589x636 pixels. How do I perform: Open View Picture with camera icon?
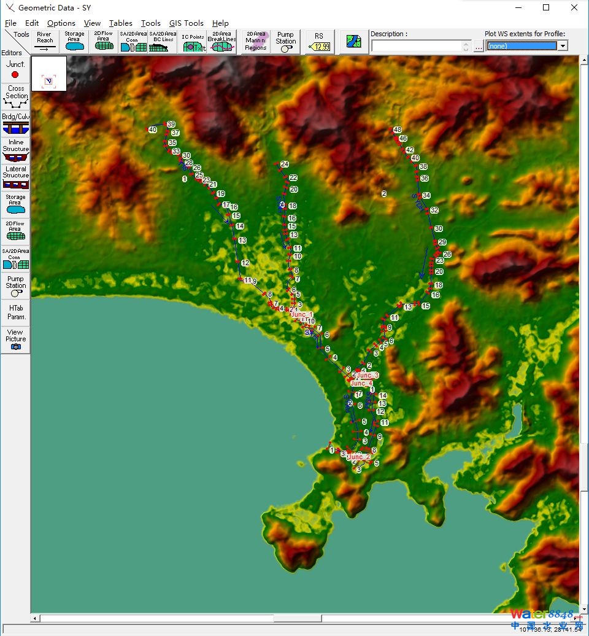(x=15, y=339)
